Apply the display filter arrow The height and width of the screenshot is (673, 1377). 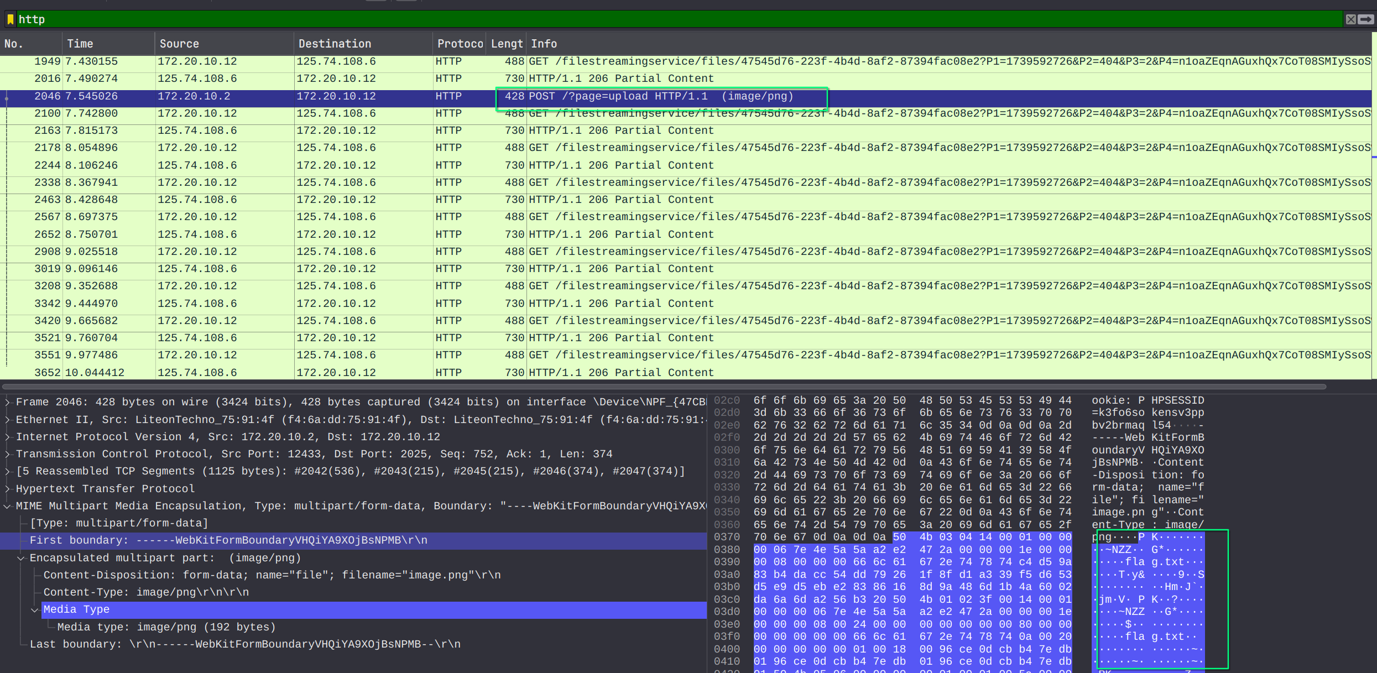(1365, 19)
